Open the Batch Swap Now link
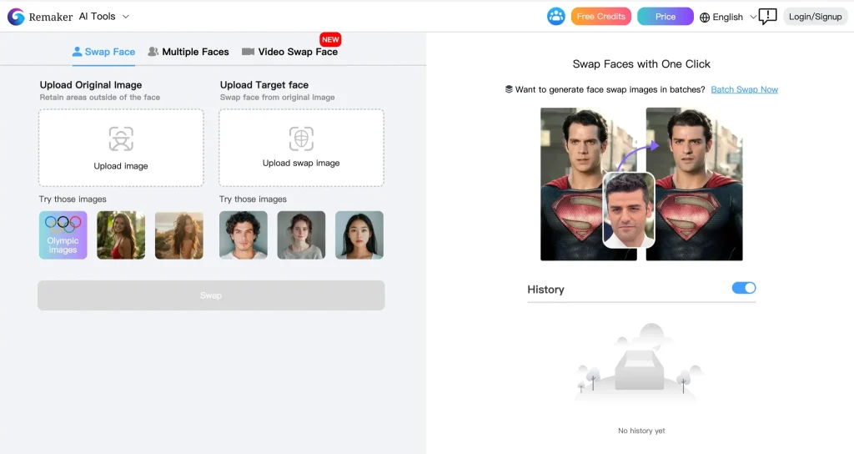 (744, 89)
